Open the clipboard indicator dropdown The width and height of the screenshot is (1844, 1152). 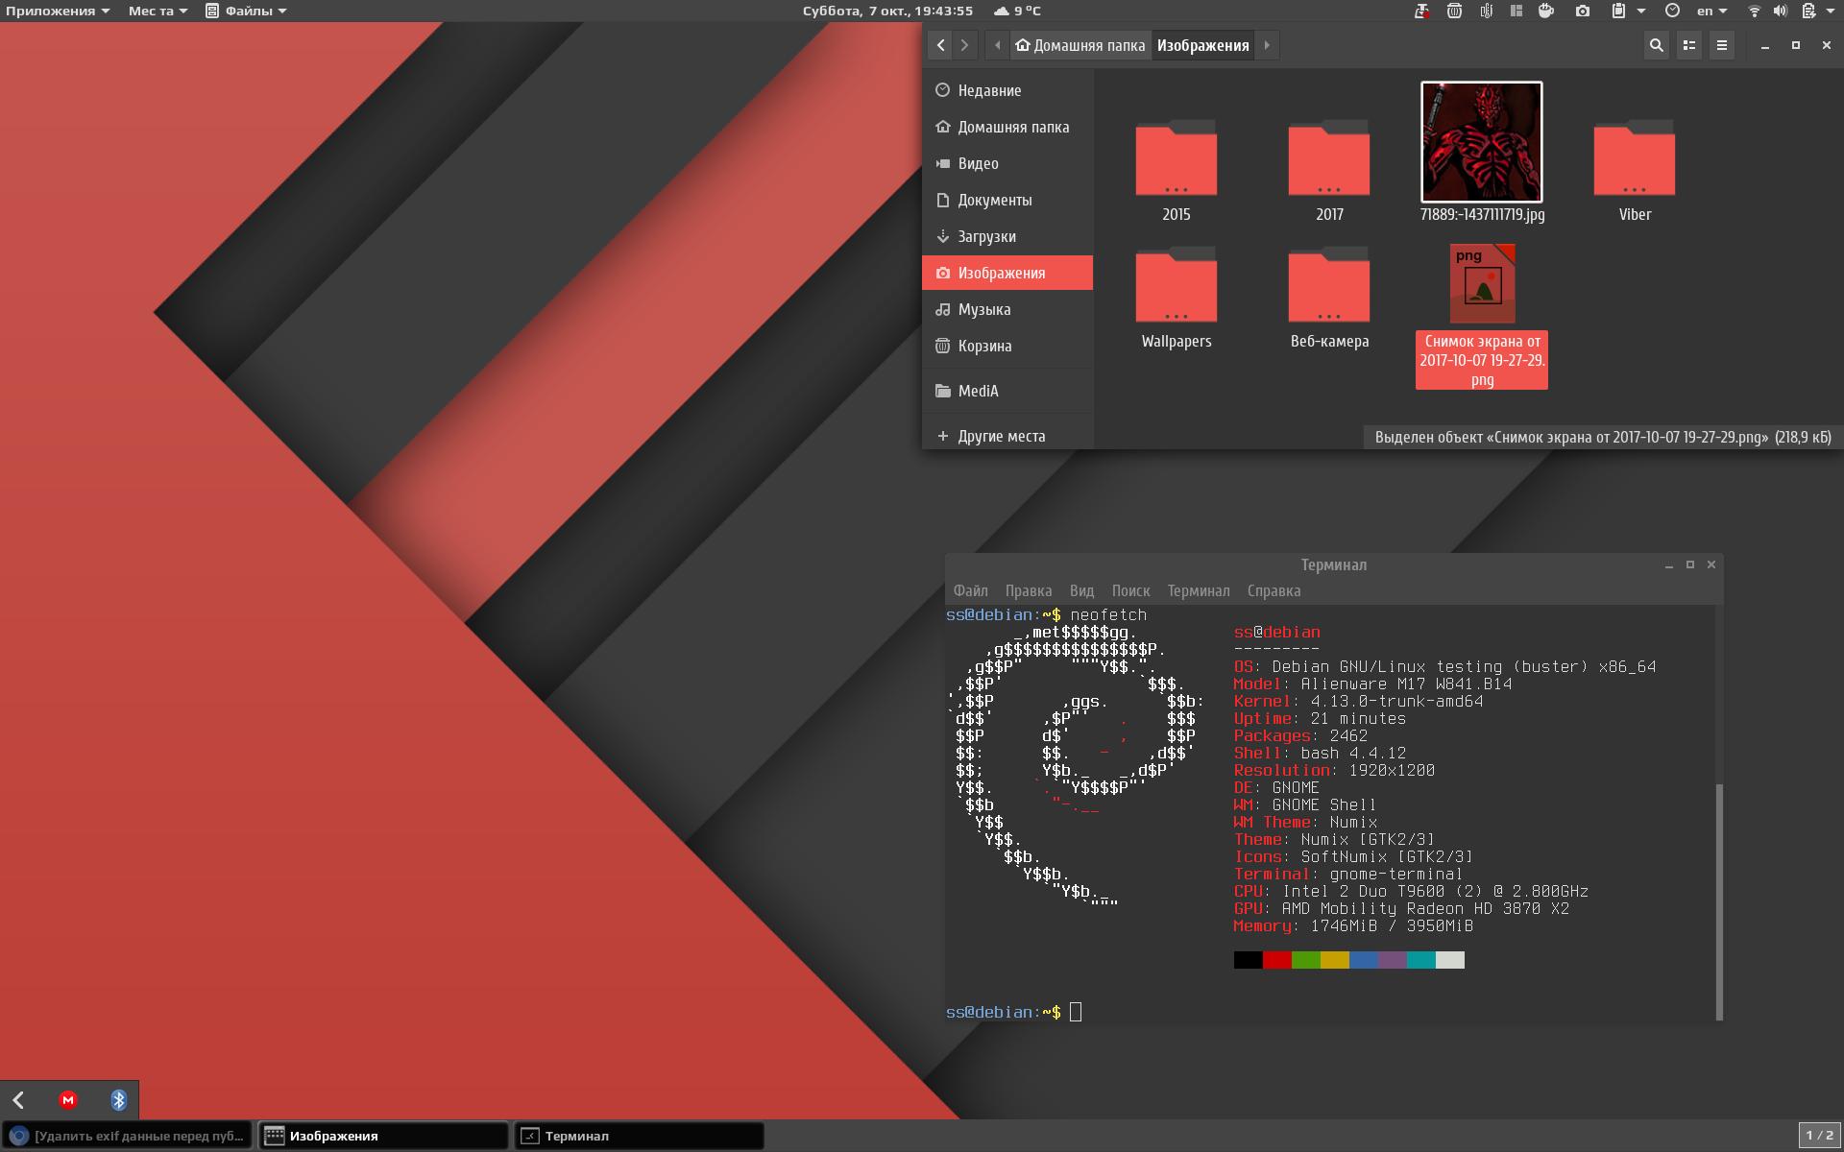[x=1628, y=11]
